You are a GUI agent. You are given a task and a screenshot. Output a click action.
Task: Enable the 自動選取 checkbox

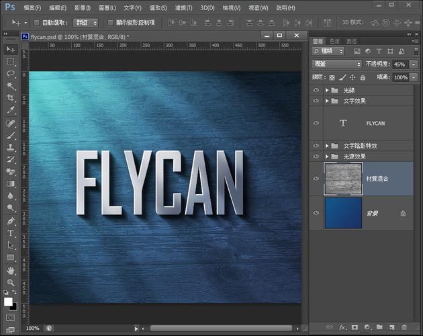click(36, 22)
